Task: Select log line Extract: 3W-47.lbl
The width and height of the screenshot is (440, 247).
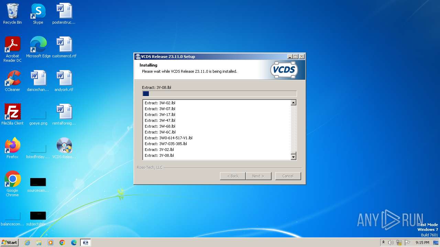Action: coord(160,120)
